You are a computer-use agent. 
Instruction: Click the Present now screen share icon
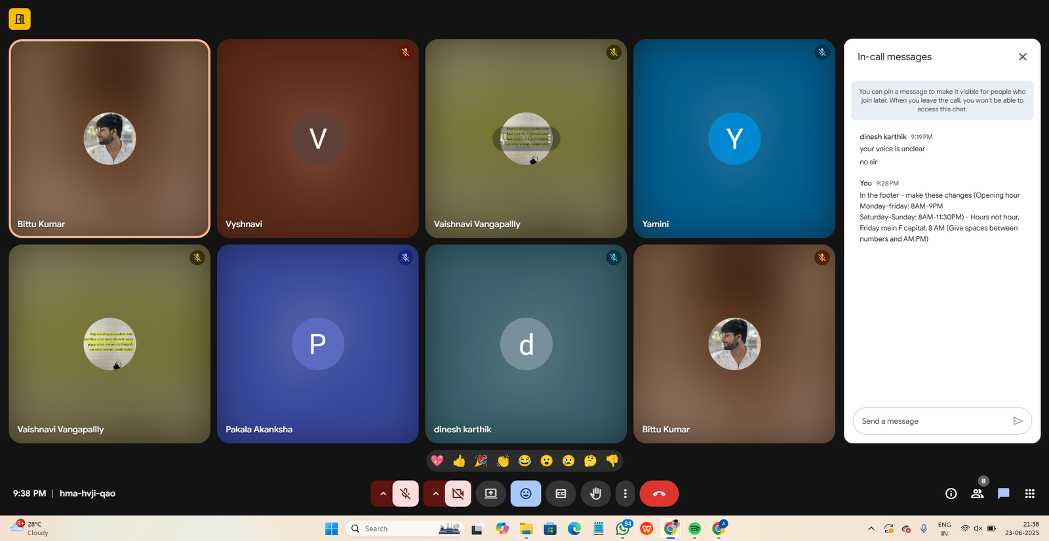coord(490,494)
